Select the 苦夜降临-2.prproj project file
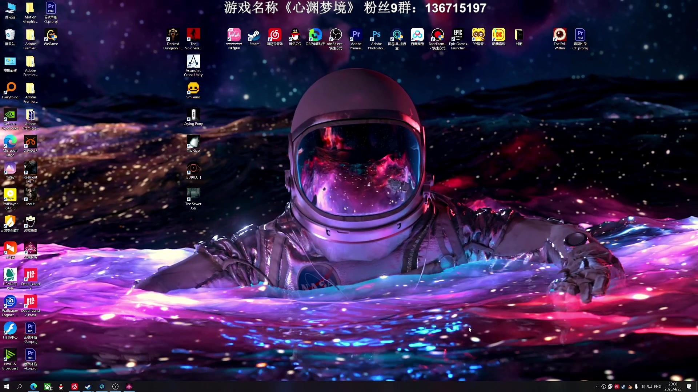 click(x=30, y=333)
